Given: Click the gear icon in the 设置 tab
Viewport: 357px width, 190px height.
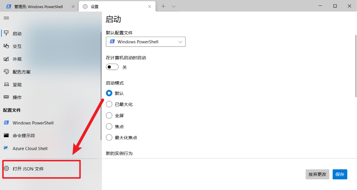Looking at the screenshot, I should pyautogui.click(x=85, y=6).
